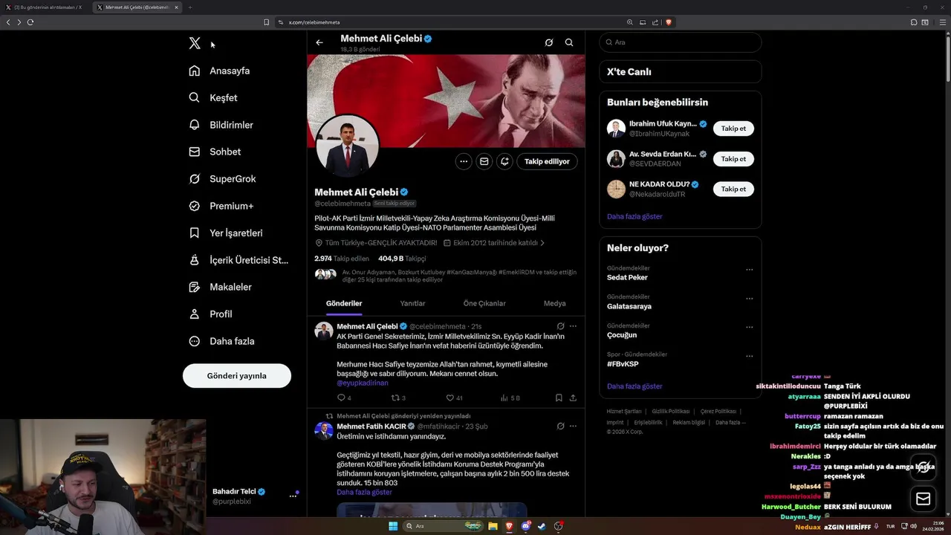Click the X logo in sidebar
951x535 pixels.
(x=195, y=43)
